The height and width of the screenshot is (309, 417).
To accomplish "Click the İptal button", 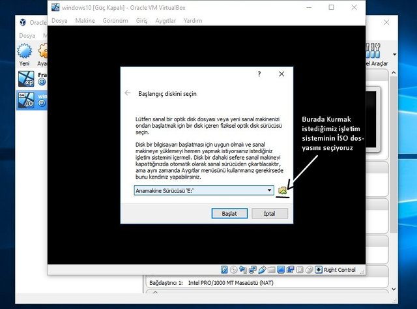I will (x=269, y=213).
